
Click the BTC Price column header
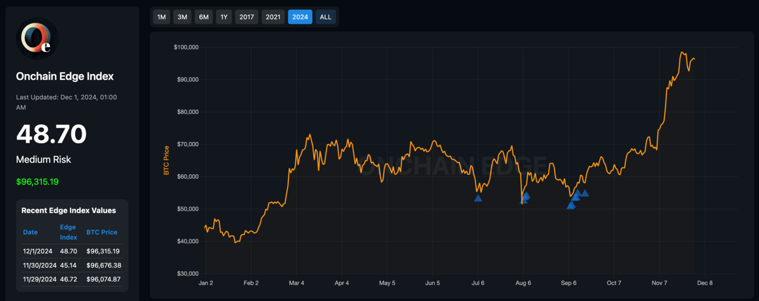[102, 232]
